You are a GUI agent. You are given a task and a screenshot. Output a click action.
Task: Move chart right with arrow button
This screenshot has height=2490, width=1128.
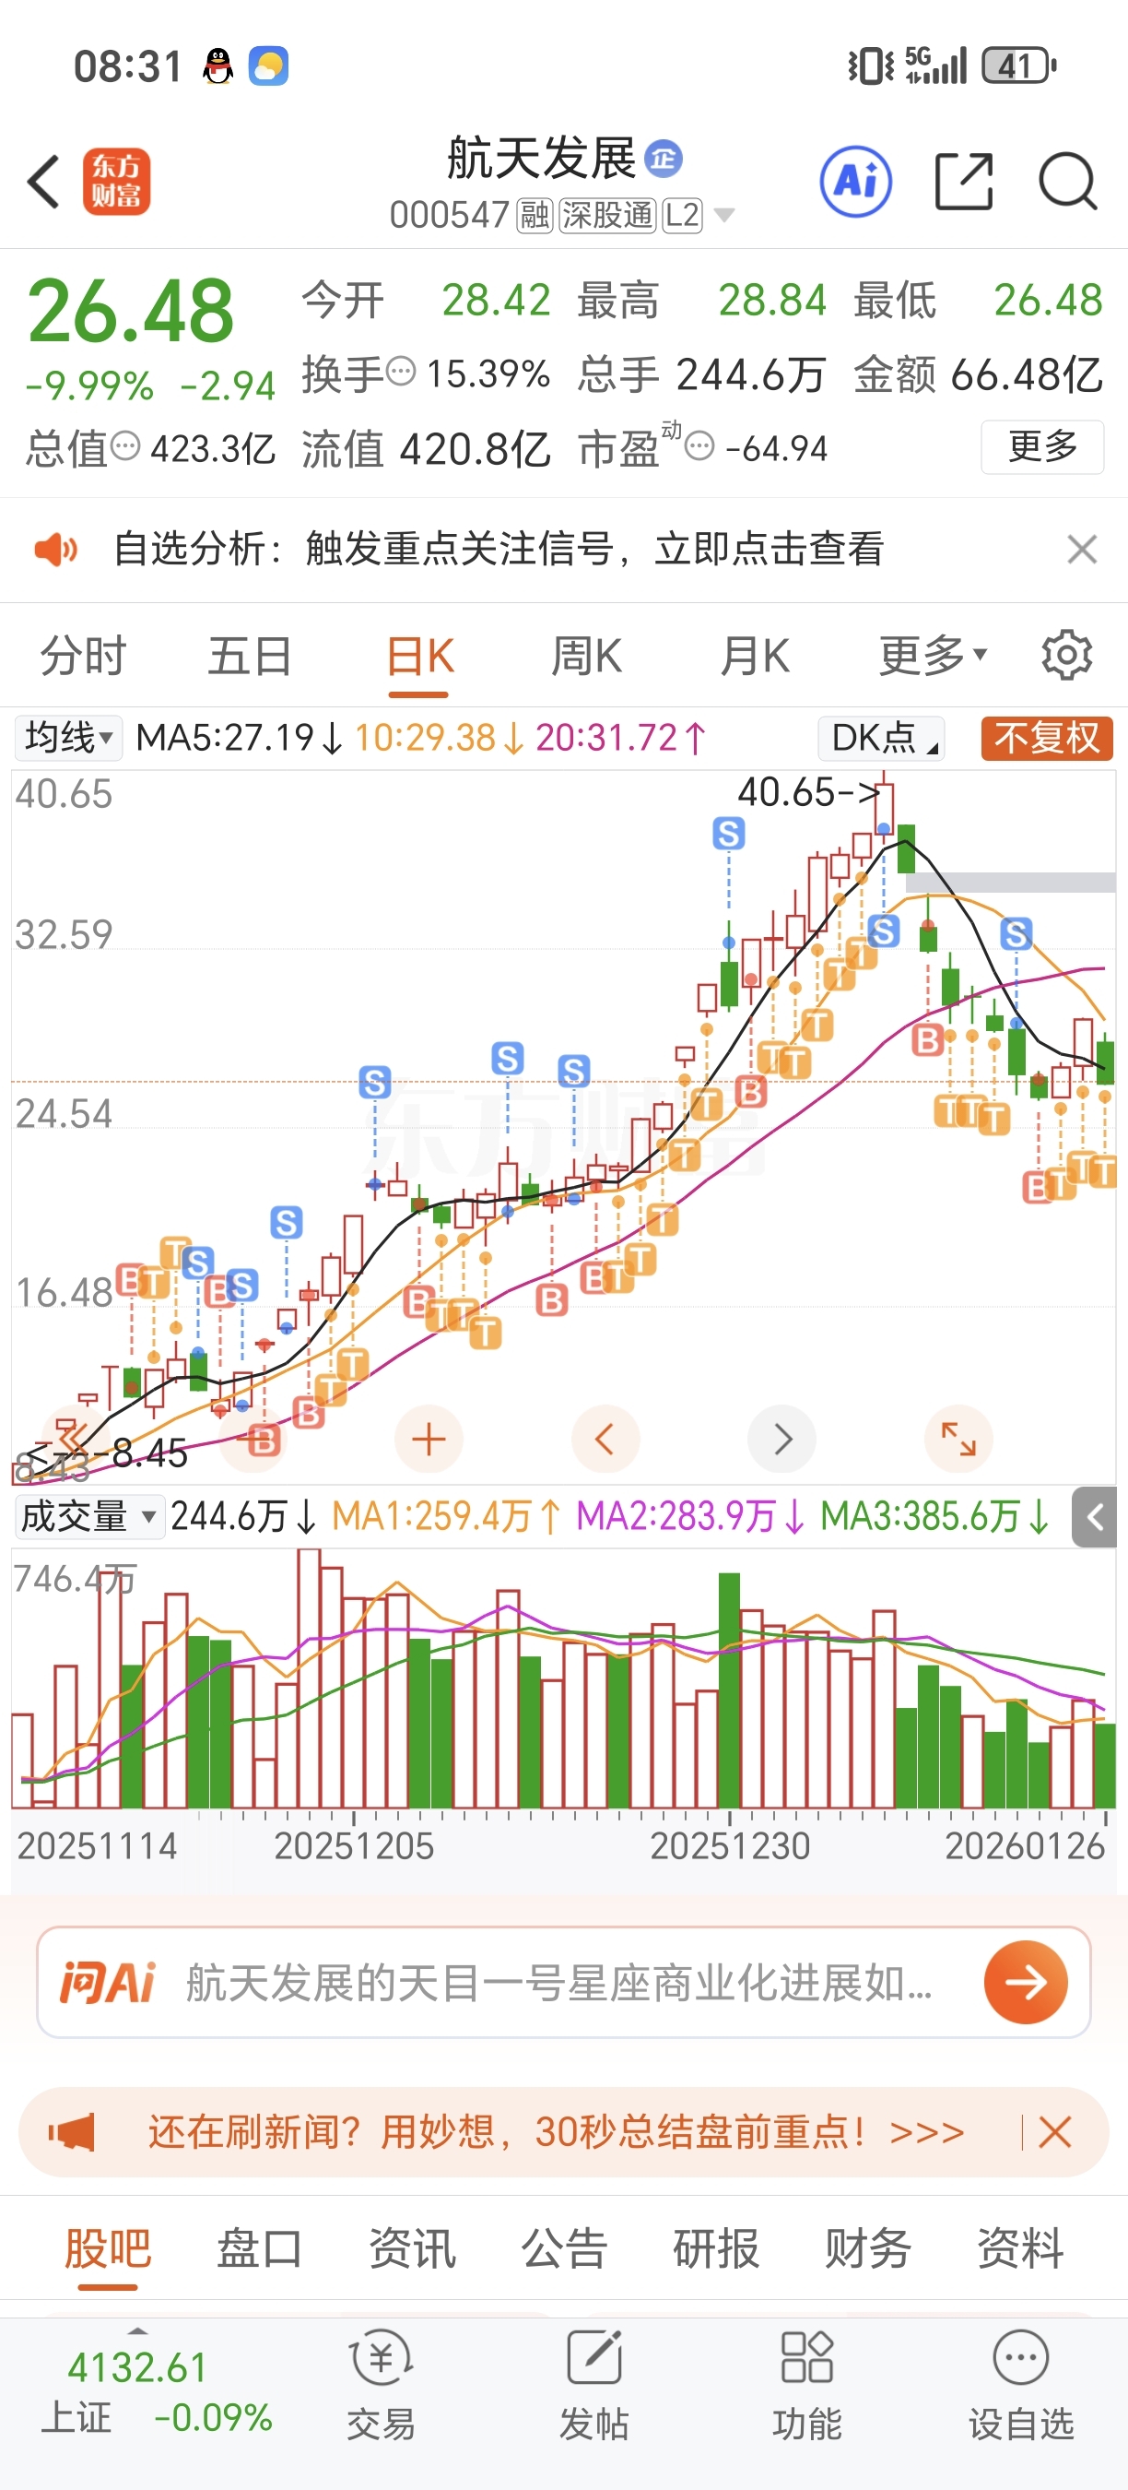point(782,1440)
